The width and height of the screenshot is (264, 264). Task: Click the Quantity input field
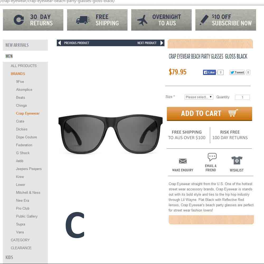click(242, 97)
